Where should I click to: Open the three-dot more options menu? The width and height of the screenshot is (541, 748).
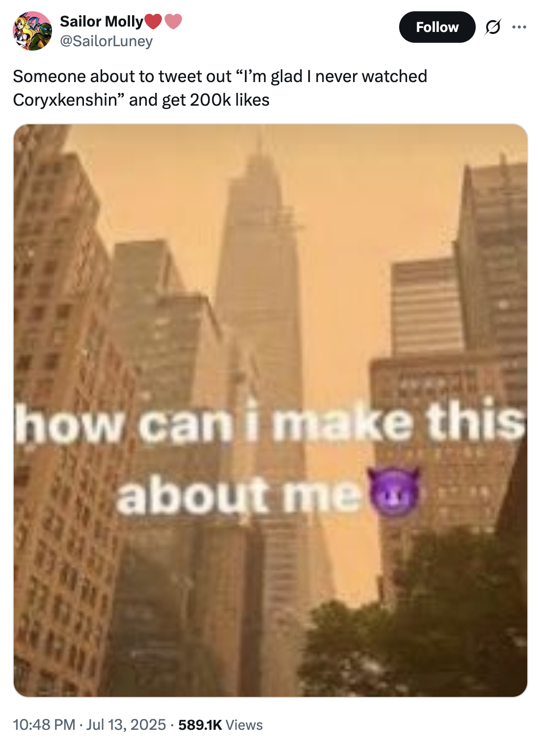tap(519, 27)
